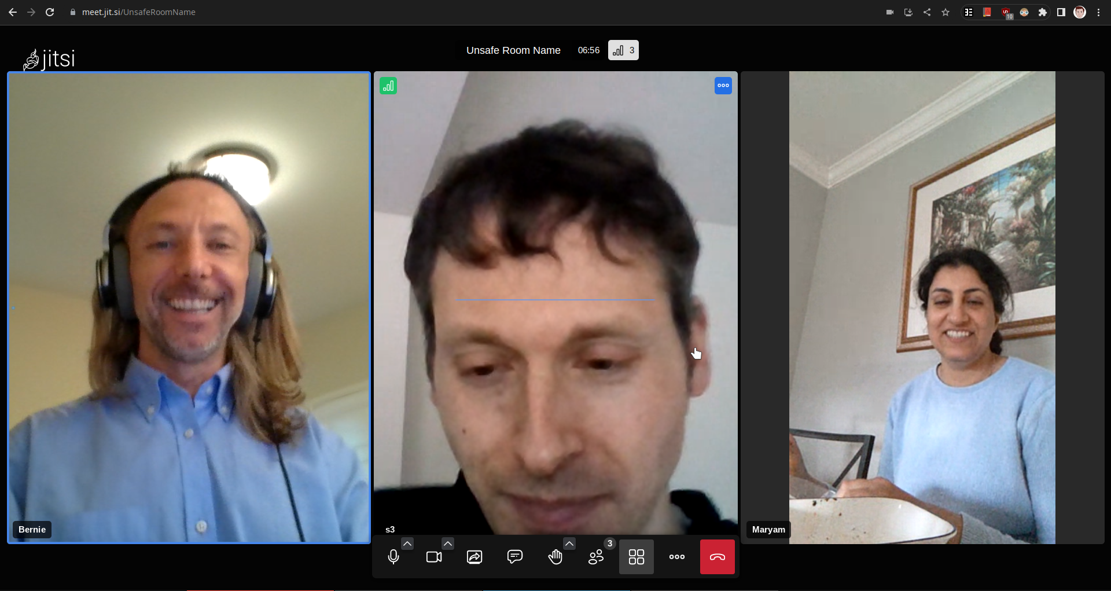Viewport: 1111px width, 591px height.
Task: Raise your hand
Action: (555, 557)
